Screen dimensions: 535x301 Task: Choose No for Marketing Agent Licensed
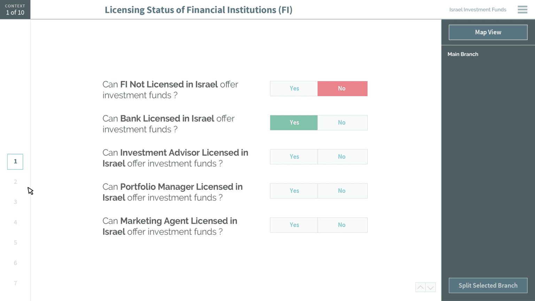[342, 225]
